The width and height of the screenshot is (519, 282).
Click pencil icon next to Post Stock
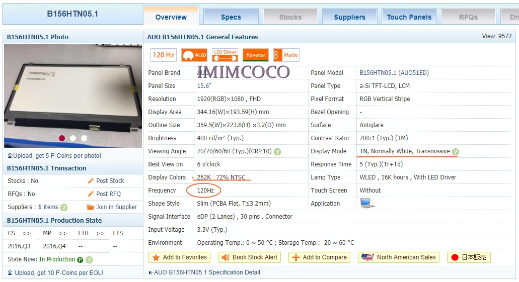[x=91, y=181]
